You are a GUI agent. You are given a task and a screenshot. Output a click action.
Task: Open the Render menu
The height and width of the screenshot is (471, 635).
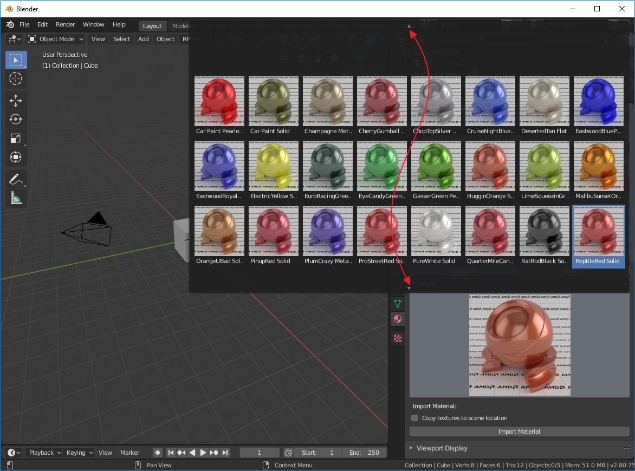65,25
